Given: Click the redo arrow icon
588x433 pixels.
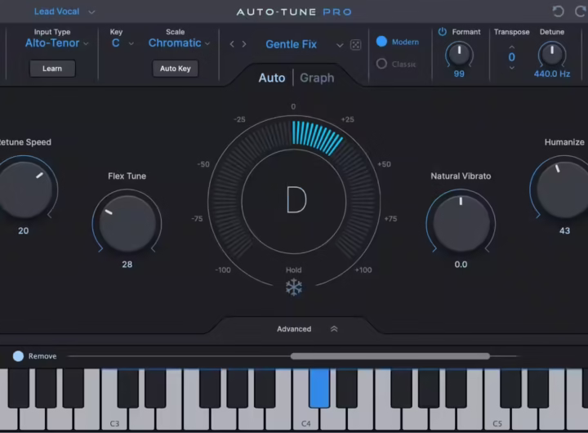Looking at the screenshot, I should coord(580,11).
